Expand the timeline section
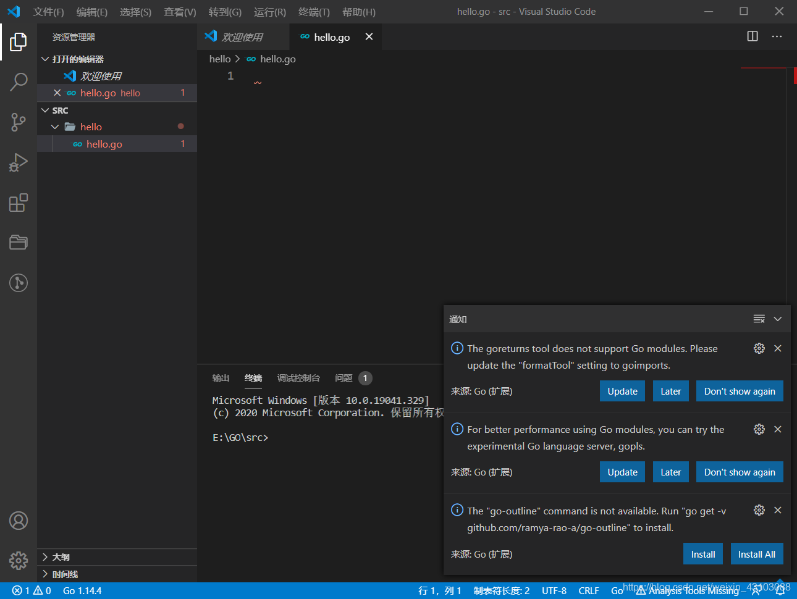This screenshot has width=797, height=599. point(44,574)
